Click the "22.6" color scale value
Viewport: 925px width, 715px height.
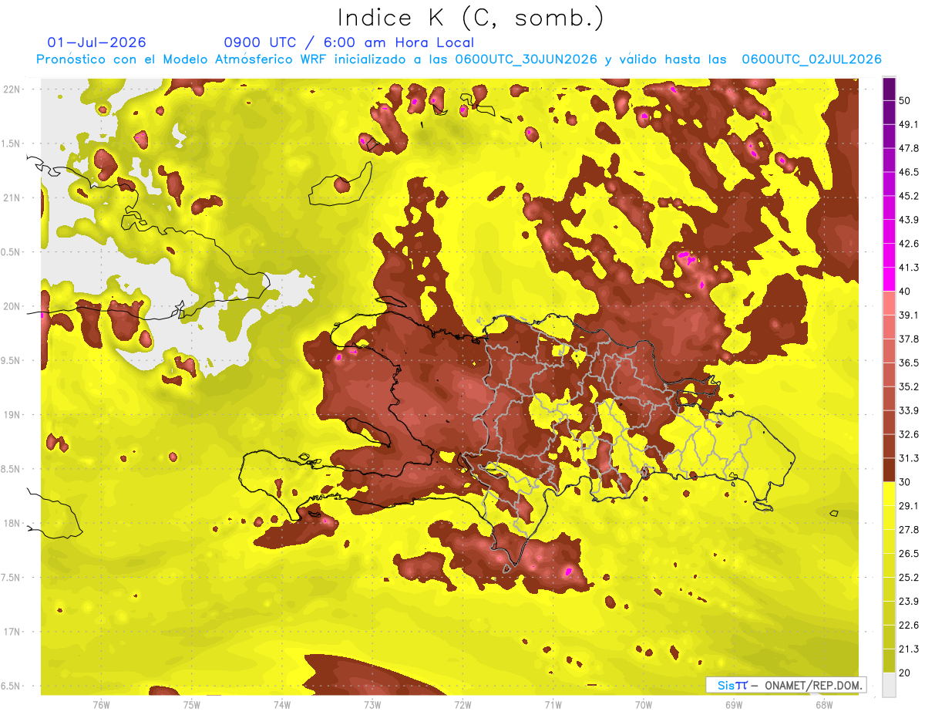click(x=909, y=626)
